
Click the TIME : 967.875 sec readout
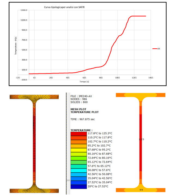point(83,119)
